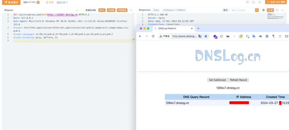This screenshot has height=130, width=289.
Task: Click the rainbow gradient extension icon
Action: (x=241, y=36)
